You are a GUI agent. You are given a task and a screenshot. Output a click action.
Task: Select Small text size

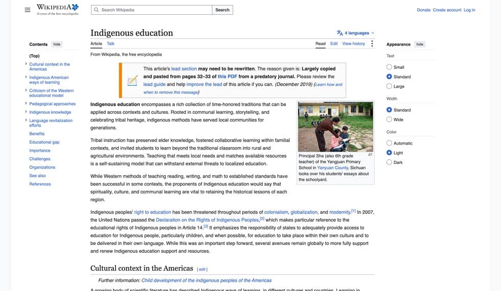tap(389, 67)
